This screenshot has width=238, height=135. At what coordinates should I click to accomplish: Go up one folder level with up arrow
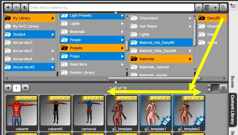coord(25,7)
